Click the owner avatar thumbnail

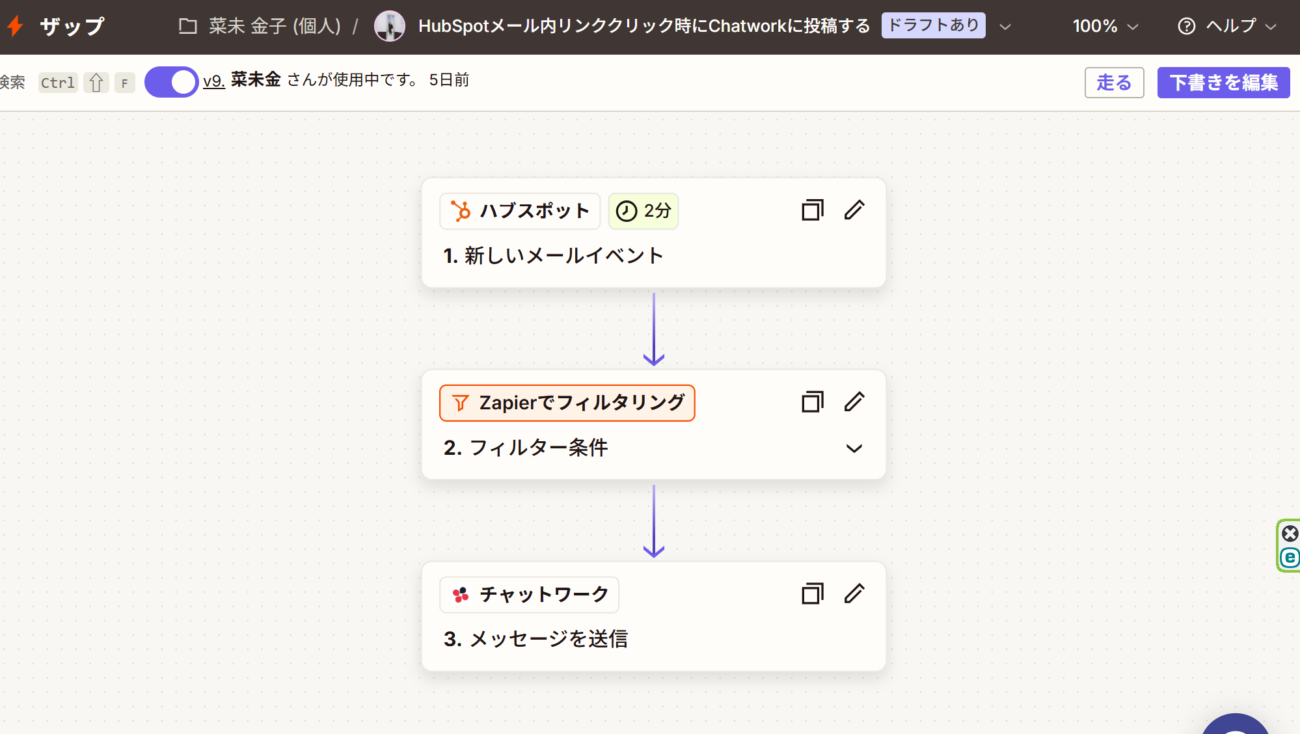389,26
